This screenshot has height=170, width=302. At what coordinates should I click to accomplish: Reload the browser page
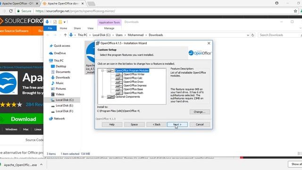pos(11,11)
